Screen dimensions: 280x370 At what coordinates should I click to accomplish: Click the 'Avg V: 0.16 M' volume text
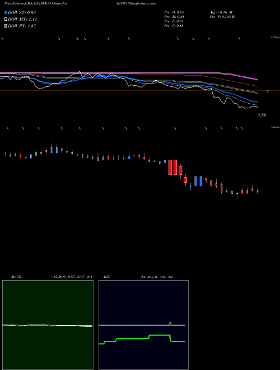click(221, 12)
